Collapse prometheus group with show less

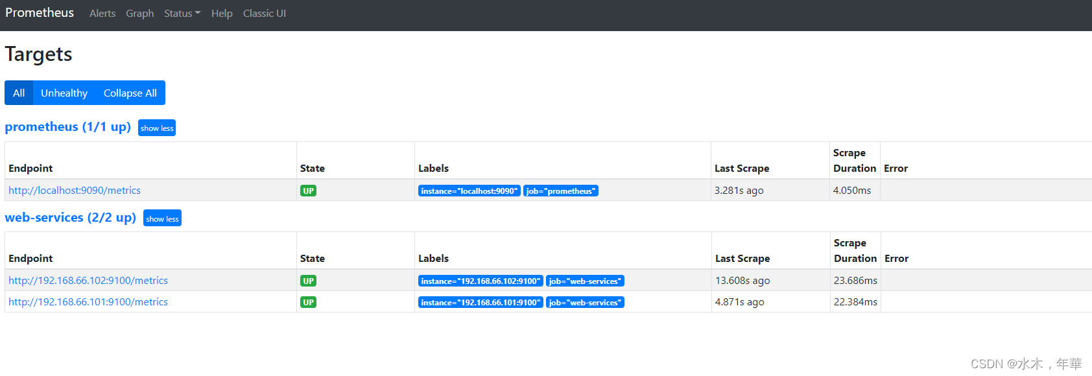coord(157,128)
